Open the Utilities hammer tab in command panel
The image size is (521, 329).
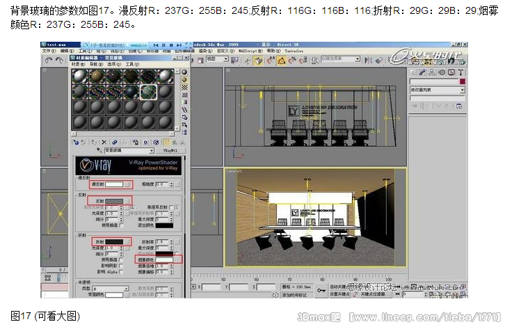pos(460,72)
